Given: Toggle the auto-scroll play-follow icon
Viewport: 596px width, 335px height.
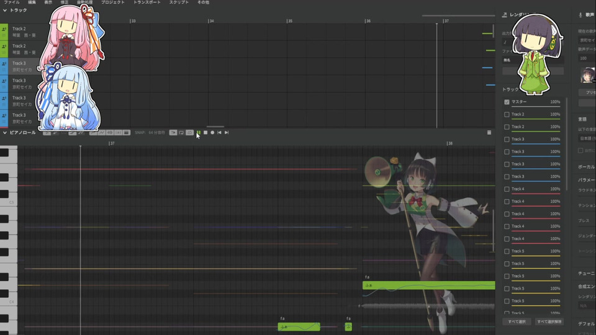Looking at the screenshot, I should pos(173,133).
